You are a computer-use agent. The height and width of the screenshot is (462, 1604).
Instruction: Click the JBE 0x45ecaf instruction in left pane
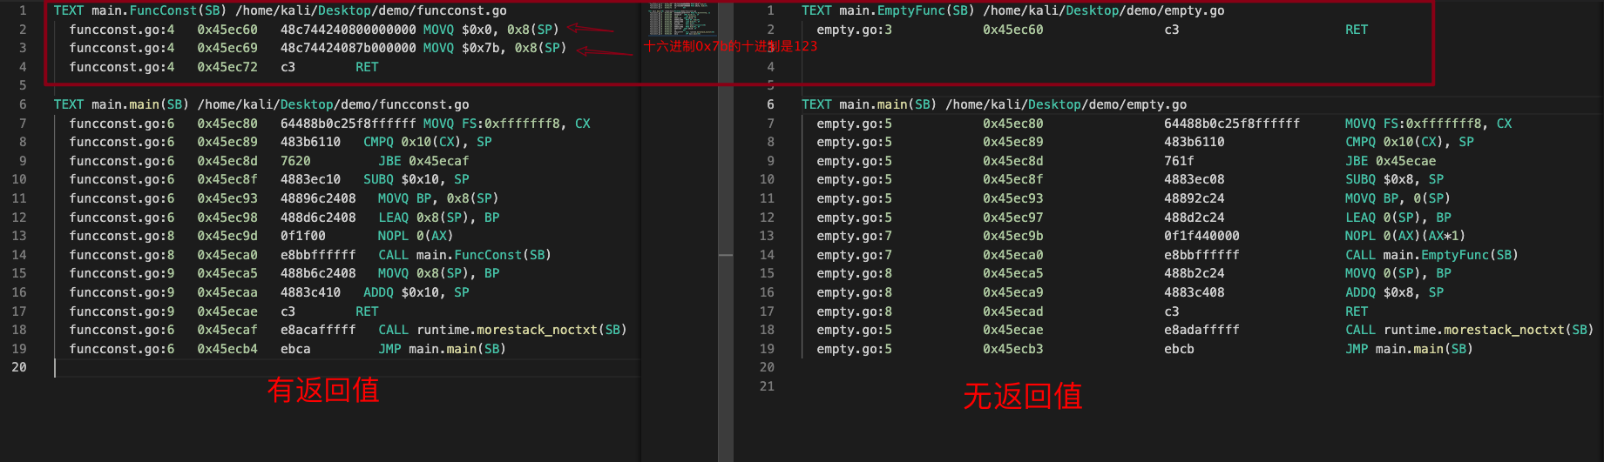[423, 161]
